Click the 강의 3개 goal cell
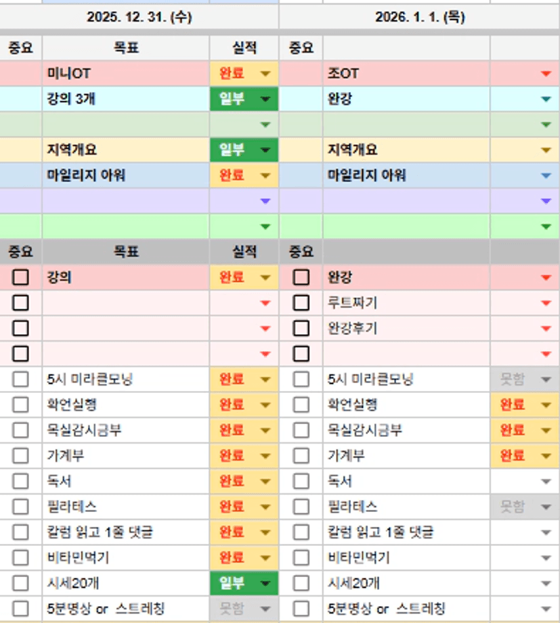The width and height of the screenshot is (560, 623). [x=125, y=99]
